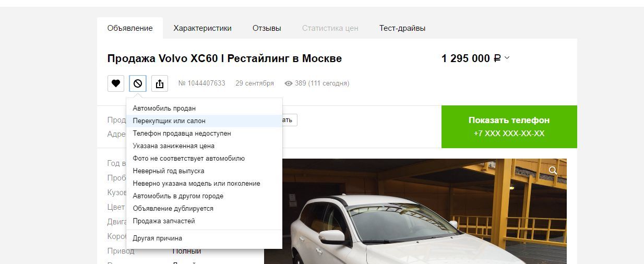Open the Тест-драйвы tab

pyautogui.click(x=402, y=28)
